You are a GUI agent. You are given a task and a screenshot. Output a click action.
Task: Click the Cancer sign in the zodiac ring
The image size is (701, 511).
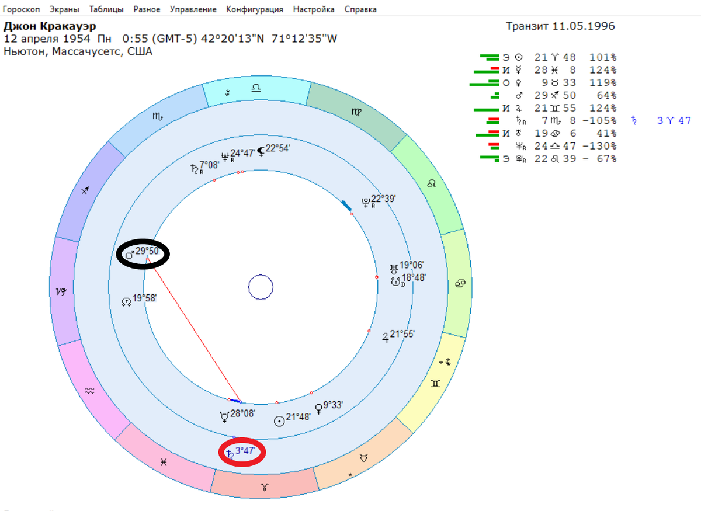tap(460, 284)
